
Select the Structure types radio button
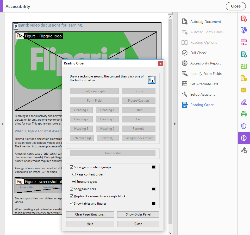click(x=74, y=181)
